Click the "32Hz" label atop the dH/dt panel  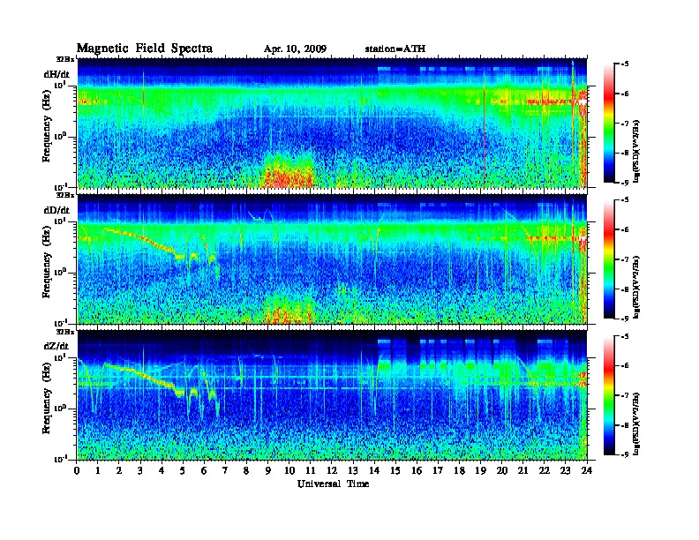65,59
